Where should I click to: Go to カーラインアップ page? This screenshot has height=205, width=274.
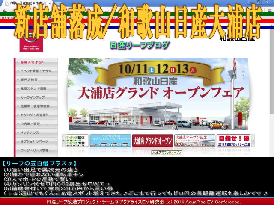(x=36, y=97)
